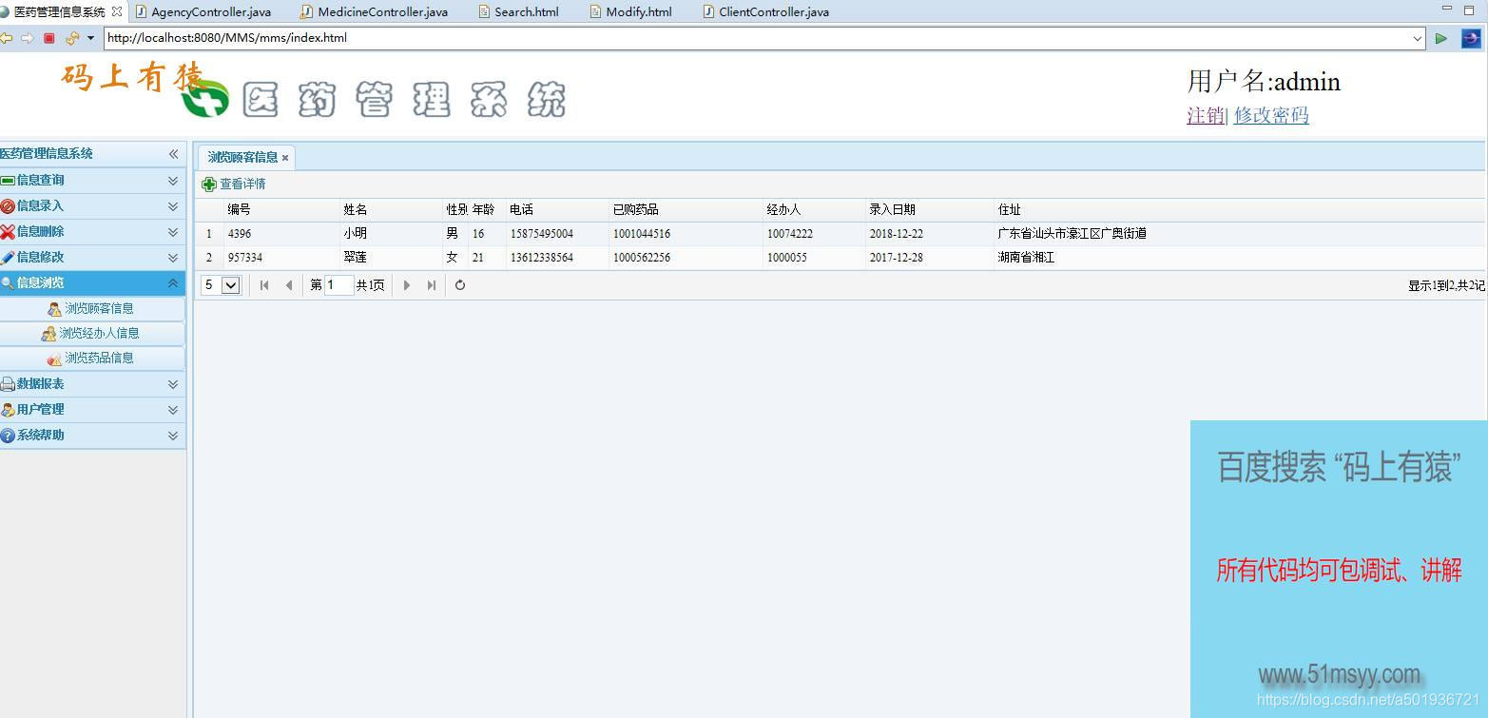Select the row named 翠莲
This screenshot has height=718, width=1488.
(x=840, y=258)
